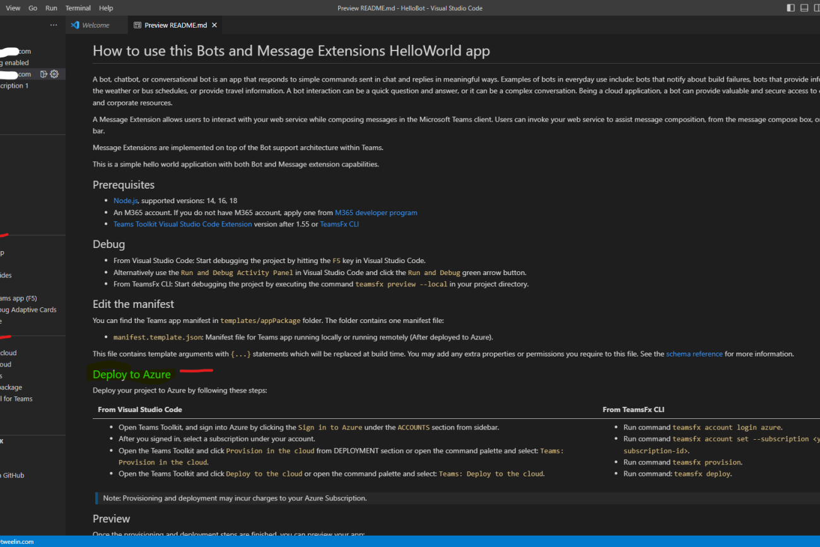Click preview icon on README.md tab
The height and width of the screenshot is (547, 820).
coord(138,25)
